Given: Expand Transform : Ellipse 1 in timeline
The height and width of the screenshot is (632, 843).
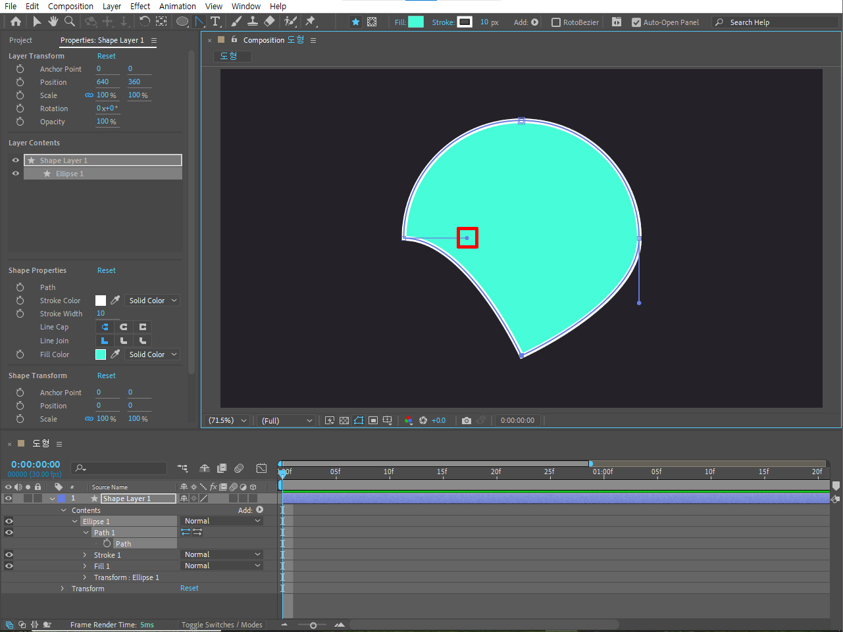Looking at the screenshot, I should (85, 577).
